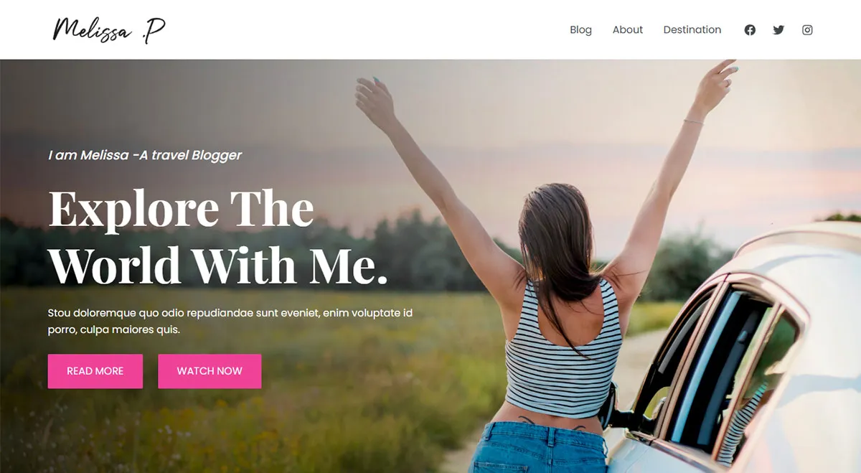The image size is (861, 473).
Task: Go to the Blog menu item
Action: (x=580, y=29)
